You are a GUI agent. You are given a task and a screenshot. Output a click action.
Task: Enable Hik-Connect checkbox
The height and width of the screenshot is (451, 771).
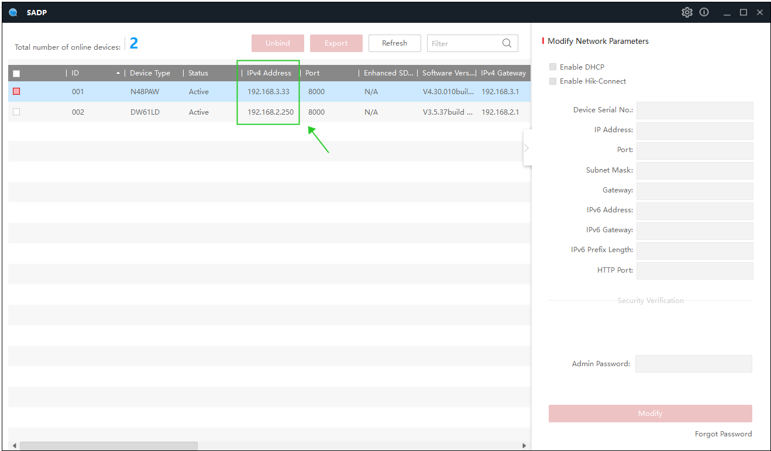click(x=553, y=81)
